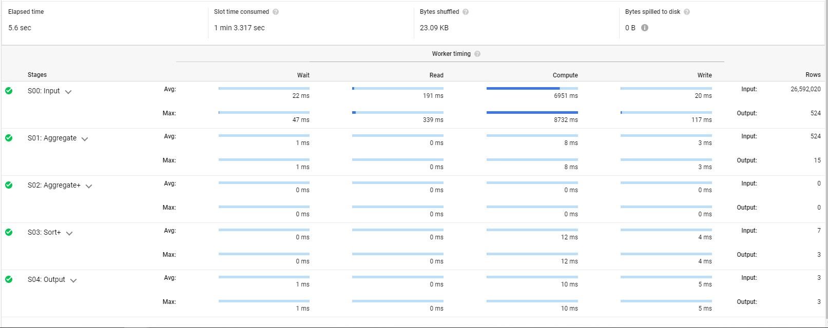Click the Compute column header
This screenshot has width=828, height=328.
coord(565,75)
